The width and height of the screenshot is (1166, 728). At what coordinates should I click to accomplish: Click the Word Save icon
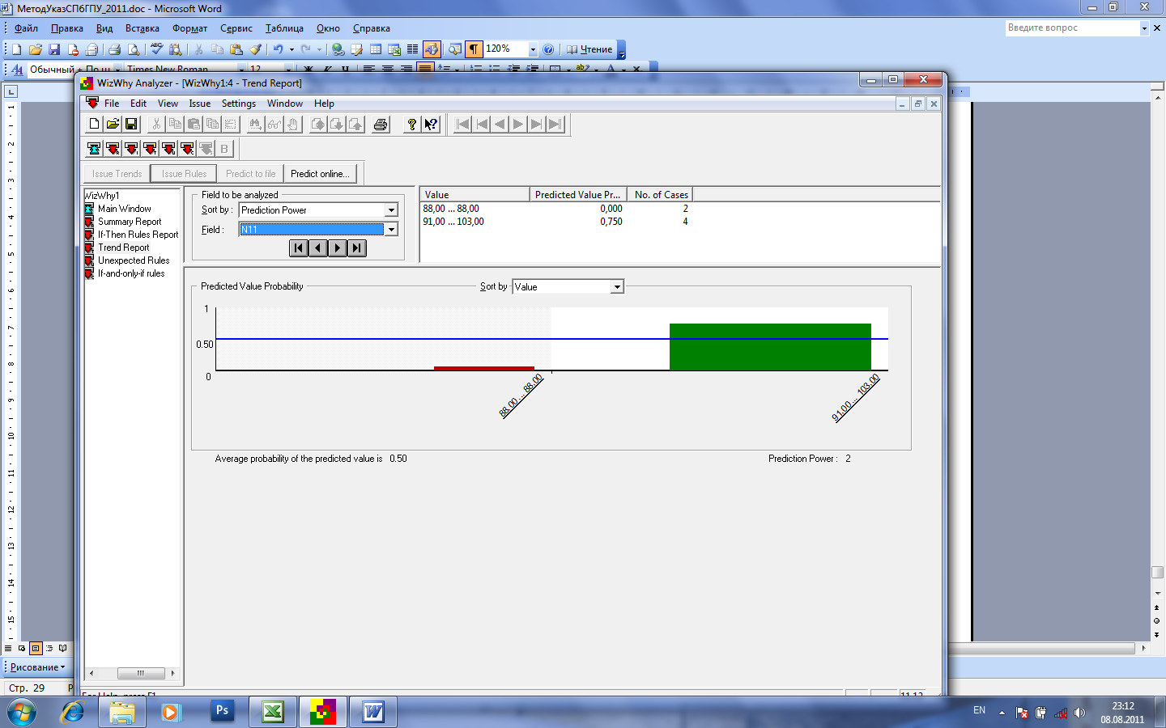(x=54, y=49)
